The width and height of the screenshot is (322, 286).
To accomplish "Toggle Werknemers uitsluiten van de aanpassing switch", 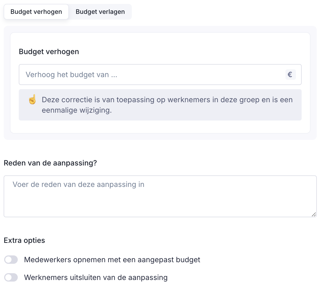I will coord(11,277).
